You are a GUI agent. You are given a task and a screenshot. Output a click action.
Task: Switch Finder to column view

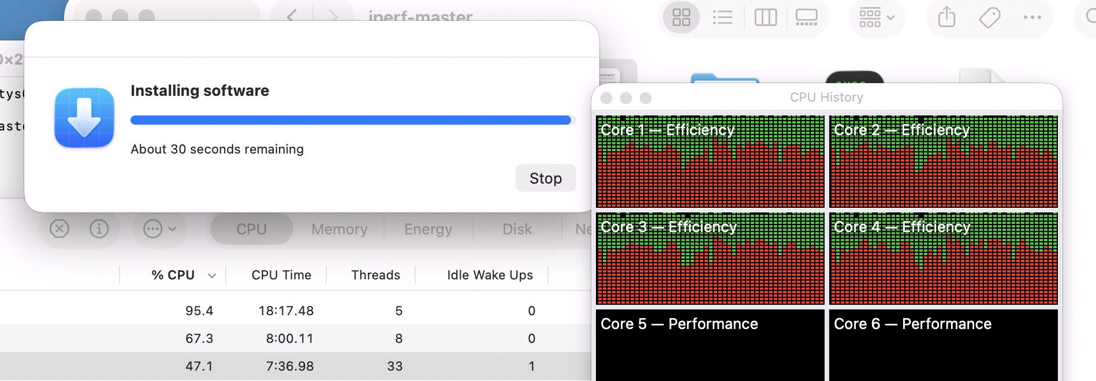pos(766,17)
